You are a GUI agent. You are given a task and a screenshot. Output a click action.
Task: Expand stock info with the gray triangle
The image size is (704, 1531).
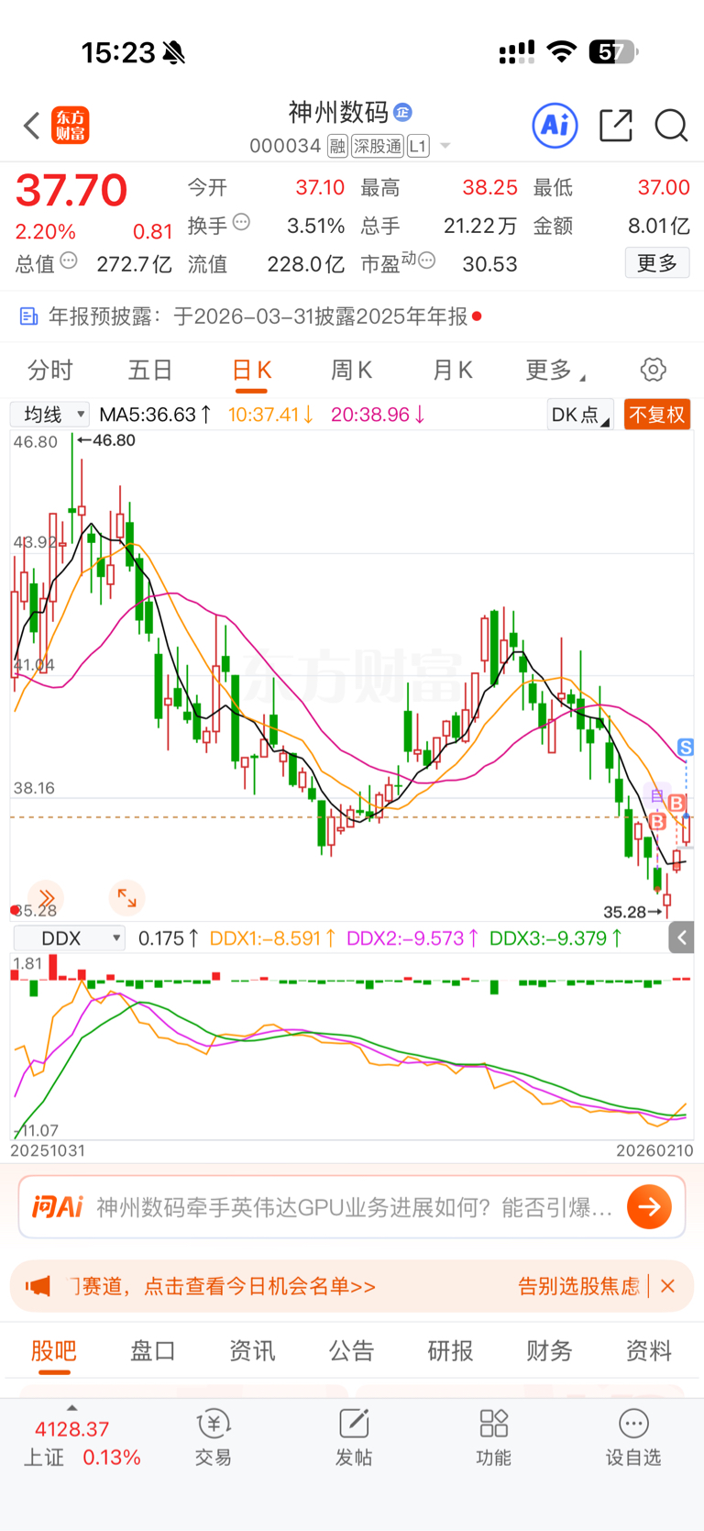pyautogui.click(x=445, y=146)
